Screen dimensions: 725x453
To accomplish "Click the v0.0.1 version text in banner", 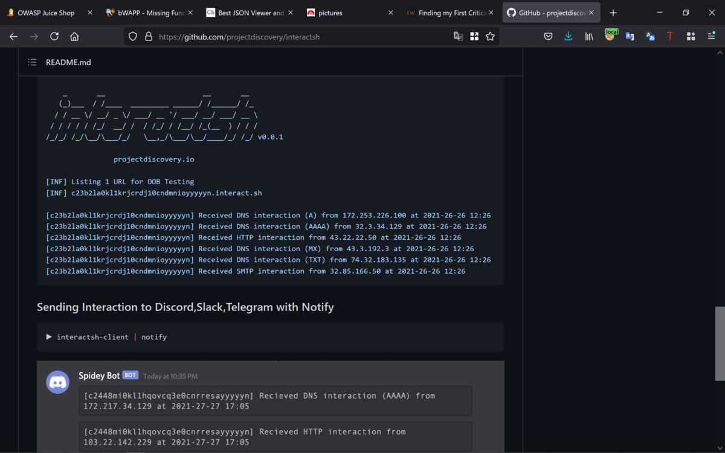I will pyautogui.click(x=271, y=137).
